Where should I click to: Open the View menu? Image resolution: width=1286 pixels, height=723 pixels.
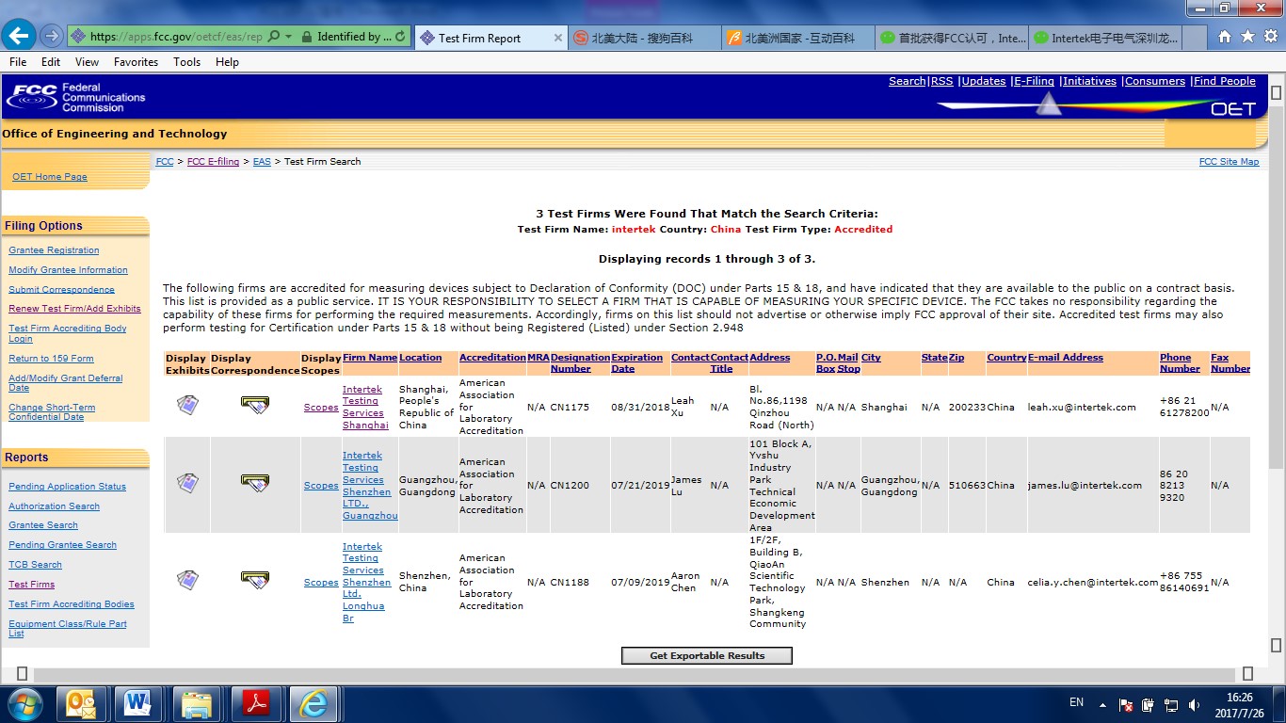(87, 62)
